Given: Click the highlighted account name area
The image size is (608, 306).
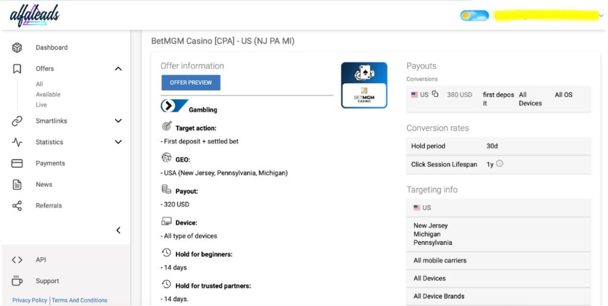Looking at the screenshot, I should 546,15.
